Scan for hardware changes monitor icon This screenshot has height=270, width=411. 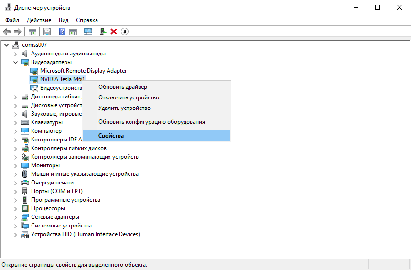point(88,32)
